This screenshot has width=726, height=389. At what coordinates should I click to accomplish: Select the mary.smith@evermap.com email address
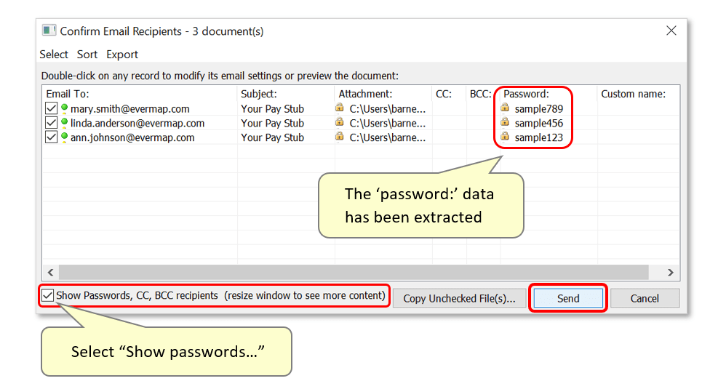pyautogui.click(x=130, y=108)
